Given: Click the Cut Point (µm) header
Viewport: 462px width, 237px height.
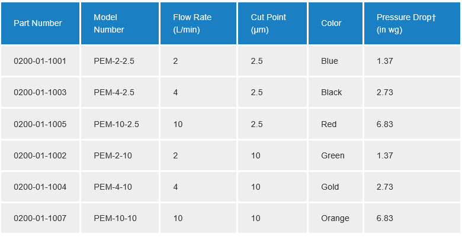Looking at the screenshot, I should (x=268, y=24).
